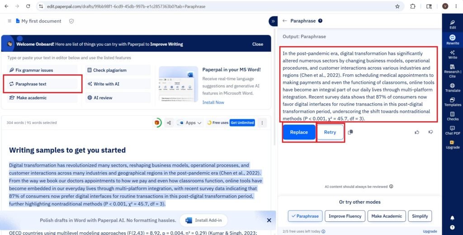
Task: Click the Install Add-in button
Action: point(203,220)
